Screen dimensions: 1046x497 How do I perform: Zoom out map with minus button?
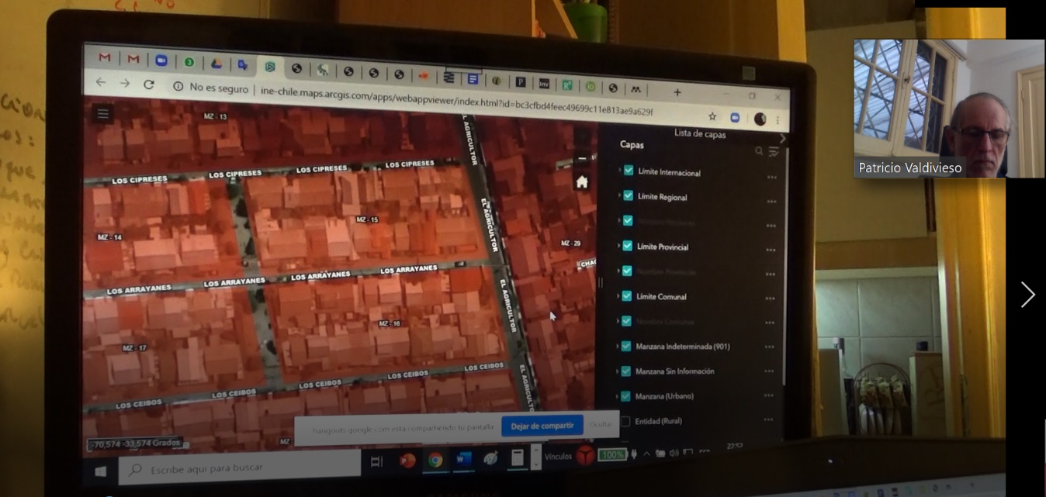pyautogui.click(x=582, y=158)
